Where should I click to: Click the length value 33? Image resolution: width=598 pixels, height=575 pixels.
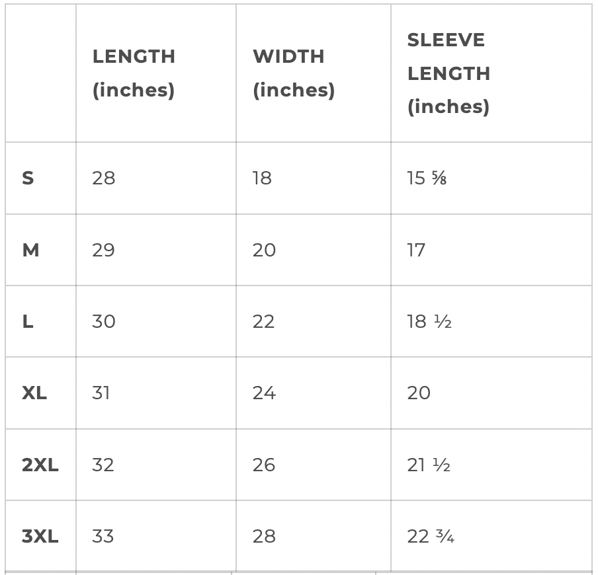[103, 537]
